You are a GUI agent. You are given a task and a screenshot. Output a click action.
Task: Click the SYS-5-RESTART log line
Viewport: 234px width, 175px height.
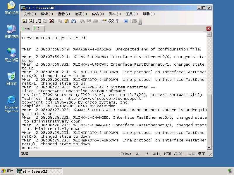click(88, 87)
